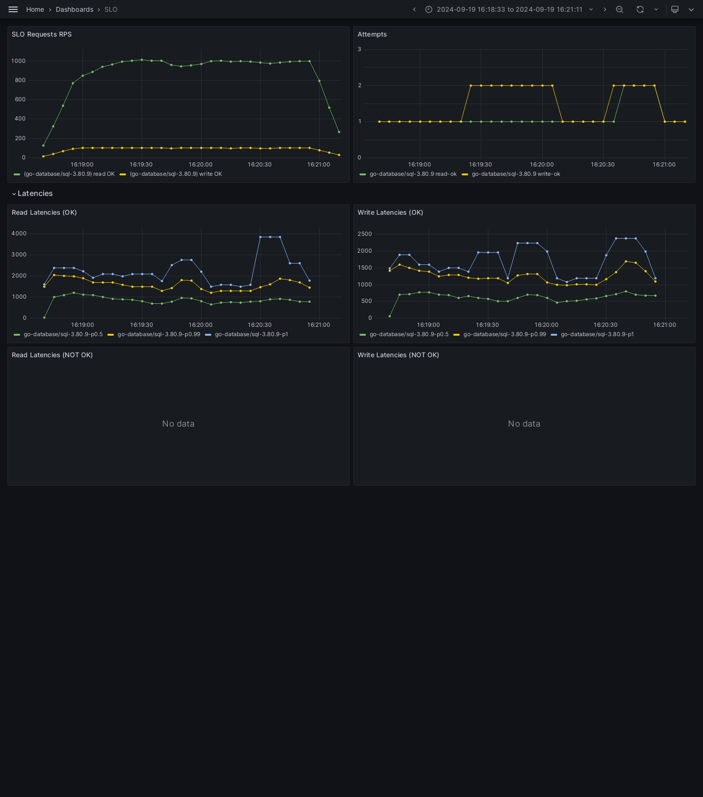Open Dashboards breadcrumb link
The image size is (703, 797).
[x=75, y=9]
